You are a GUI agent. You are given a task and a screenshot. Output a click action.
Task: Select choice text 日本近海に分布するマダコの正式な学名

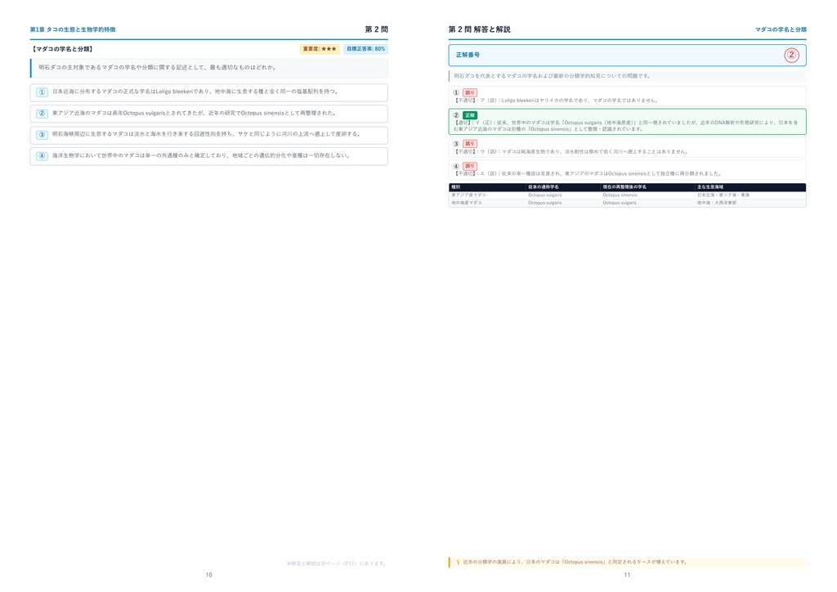coord(195,92)
